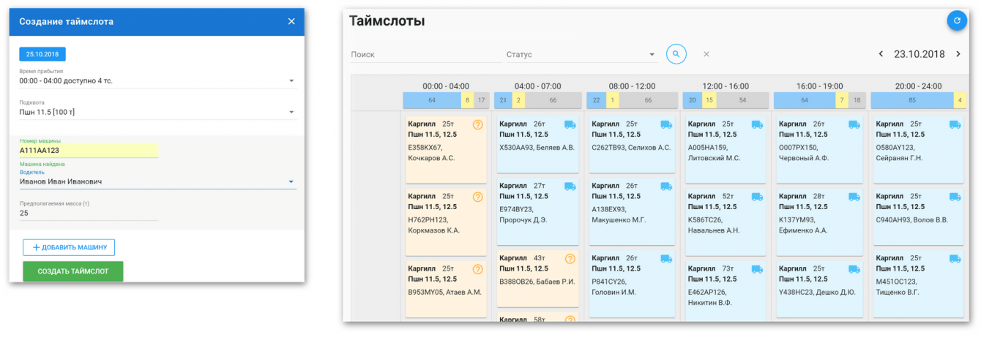Click the text В953МУ05, Атаев А.М.

pyautogui.click(x=444, y=292)
